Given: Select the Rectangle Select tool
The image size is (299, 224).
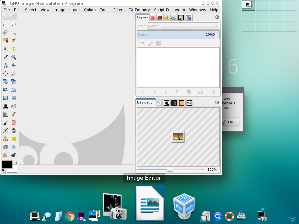Looking at the screenshot, I should (6, 24).
